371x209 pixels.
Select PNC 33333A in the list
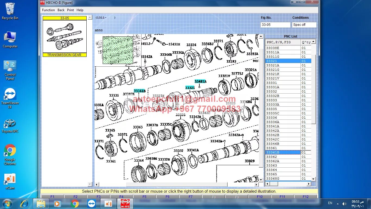tap(288, 104)
